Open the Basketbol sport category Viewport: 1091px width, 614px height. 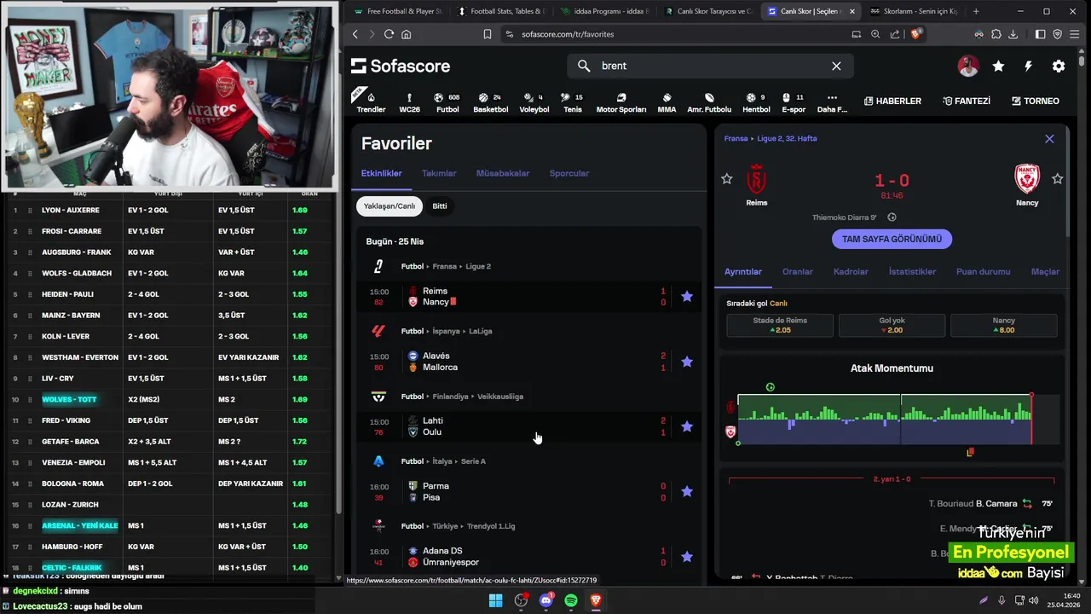(x=490, y=102)
